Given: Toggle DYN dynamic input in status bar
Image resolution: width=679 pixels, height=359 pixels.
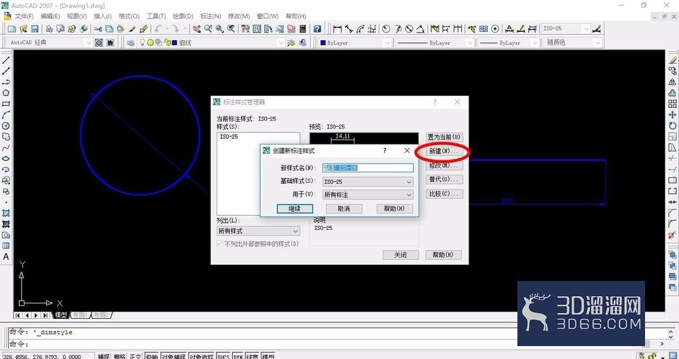Looking at the screenshot, I should [238, 356].
